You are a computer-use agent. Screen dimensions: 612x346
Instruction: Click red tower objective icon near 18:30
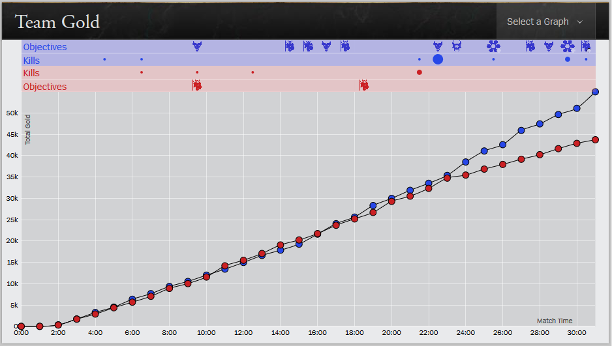pyautogui.click(x=364, y=85)
